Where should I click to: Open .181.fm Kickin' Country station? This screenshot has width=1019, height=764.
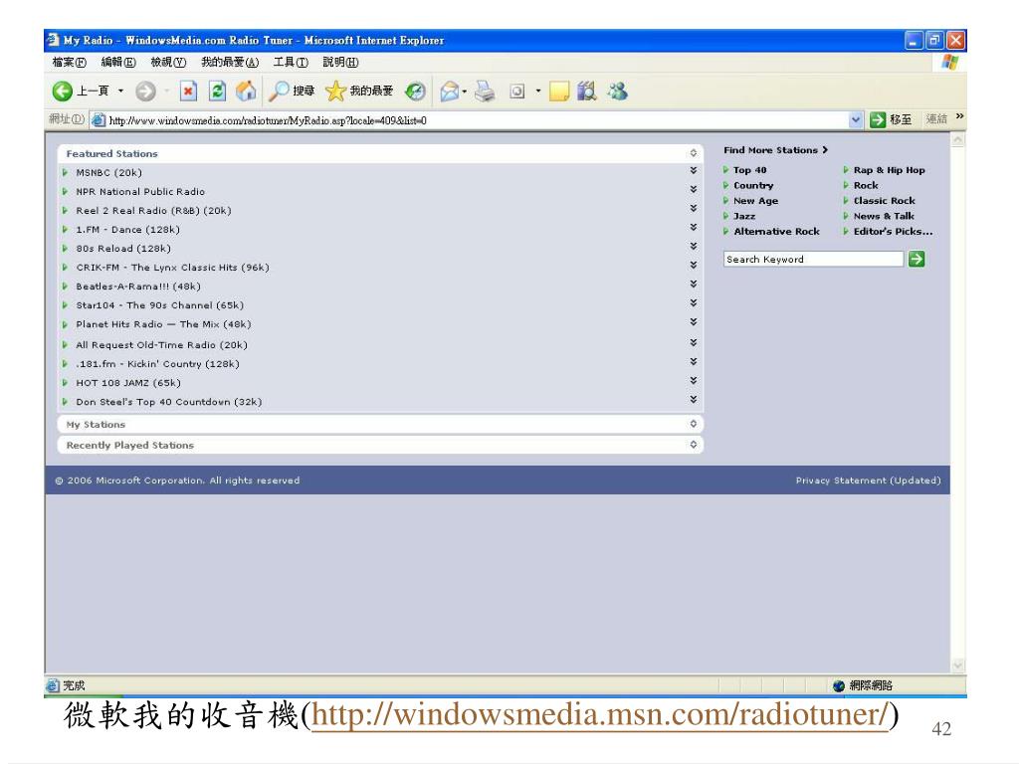point(157,364)
